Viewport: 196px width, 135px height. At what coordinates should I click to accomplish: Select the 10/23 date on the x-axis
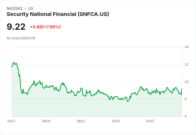pos(116,121)
